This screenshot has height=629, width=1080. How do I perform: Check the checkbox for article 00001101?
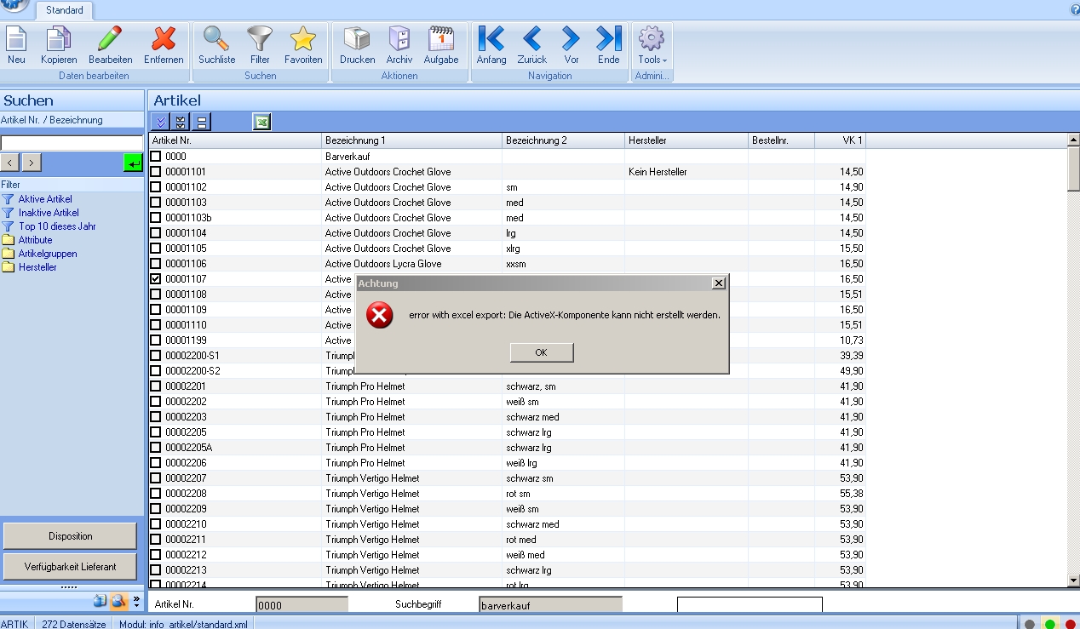click(x=156, y=172)
